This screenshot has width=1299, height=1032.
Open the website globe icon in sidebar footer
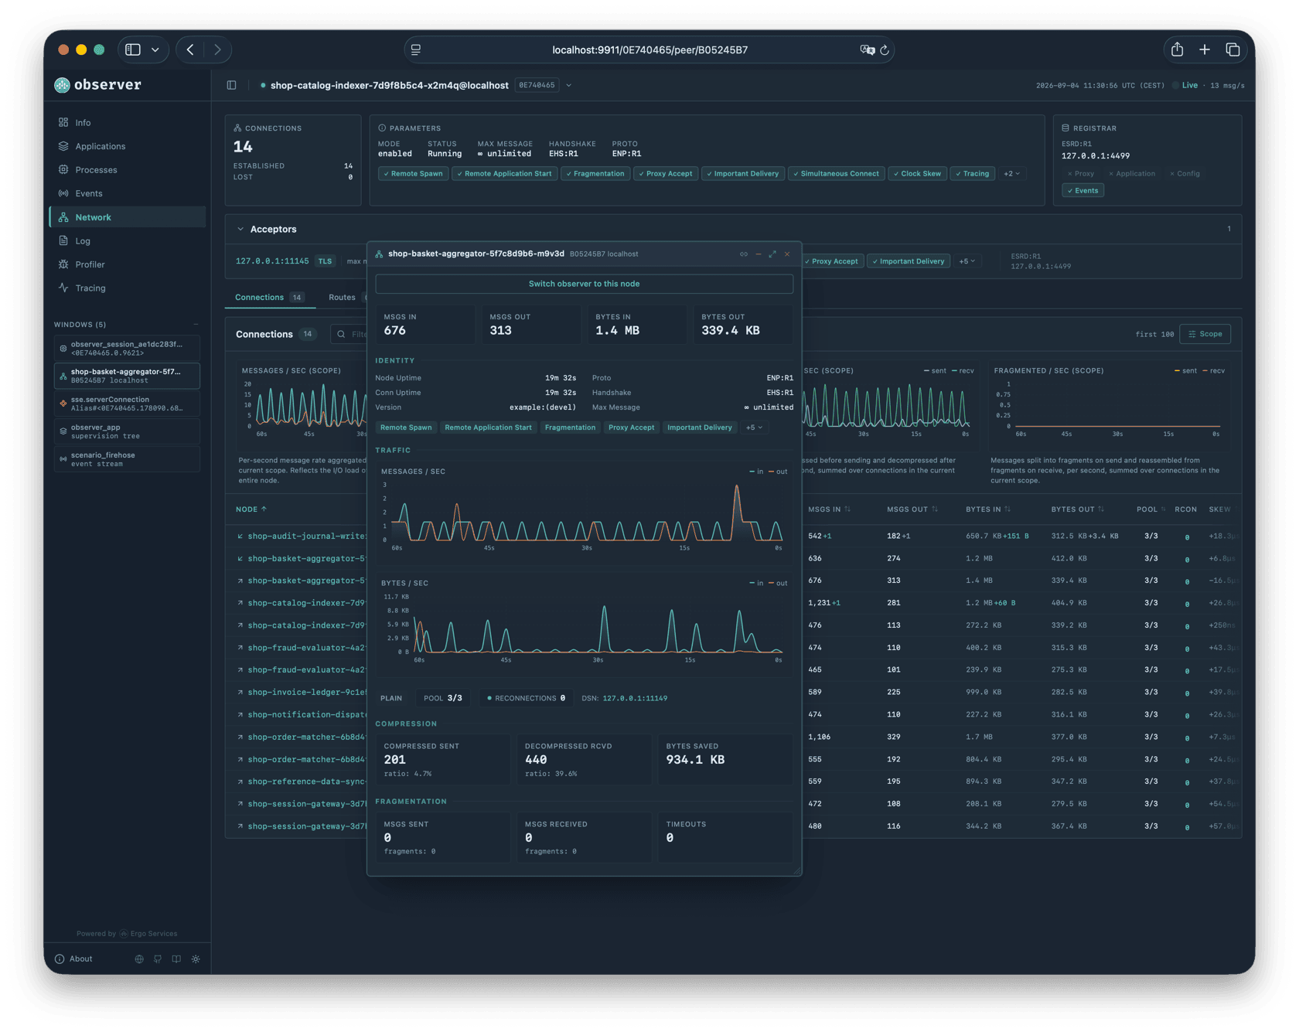(x=139, y=959)
